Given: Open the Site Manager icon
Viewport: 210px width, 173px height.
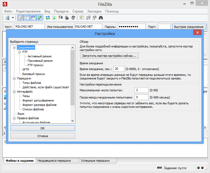Looking at the screenshot, I should point(7,18).
